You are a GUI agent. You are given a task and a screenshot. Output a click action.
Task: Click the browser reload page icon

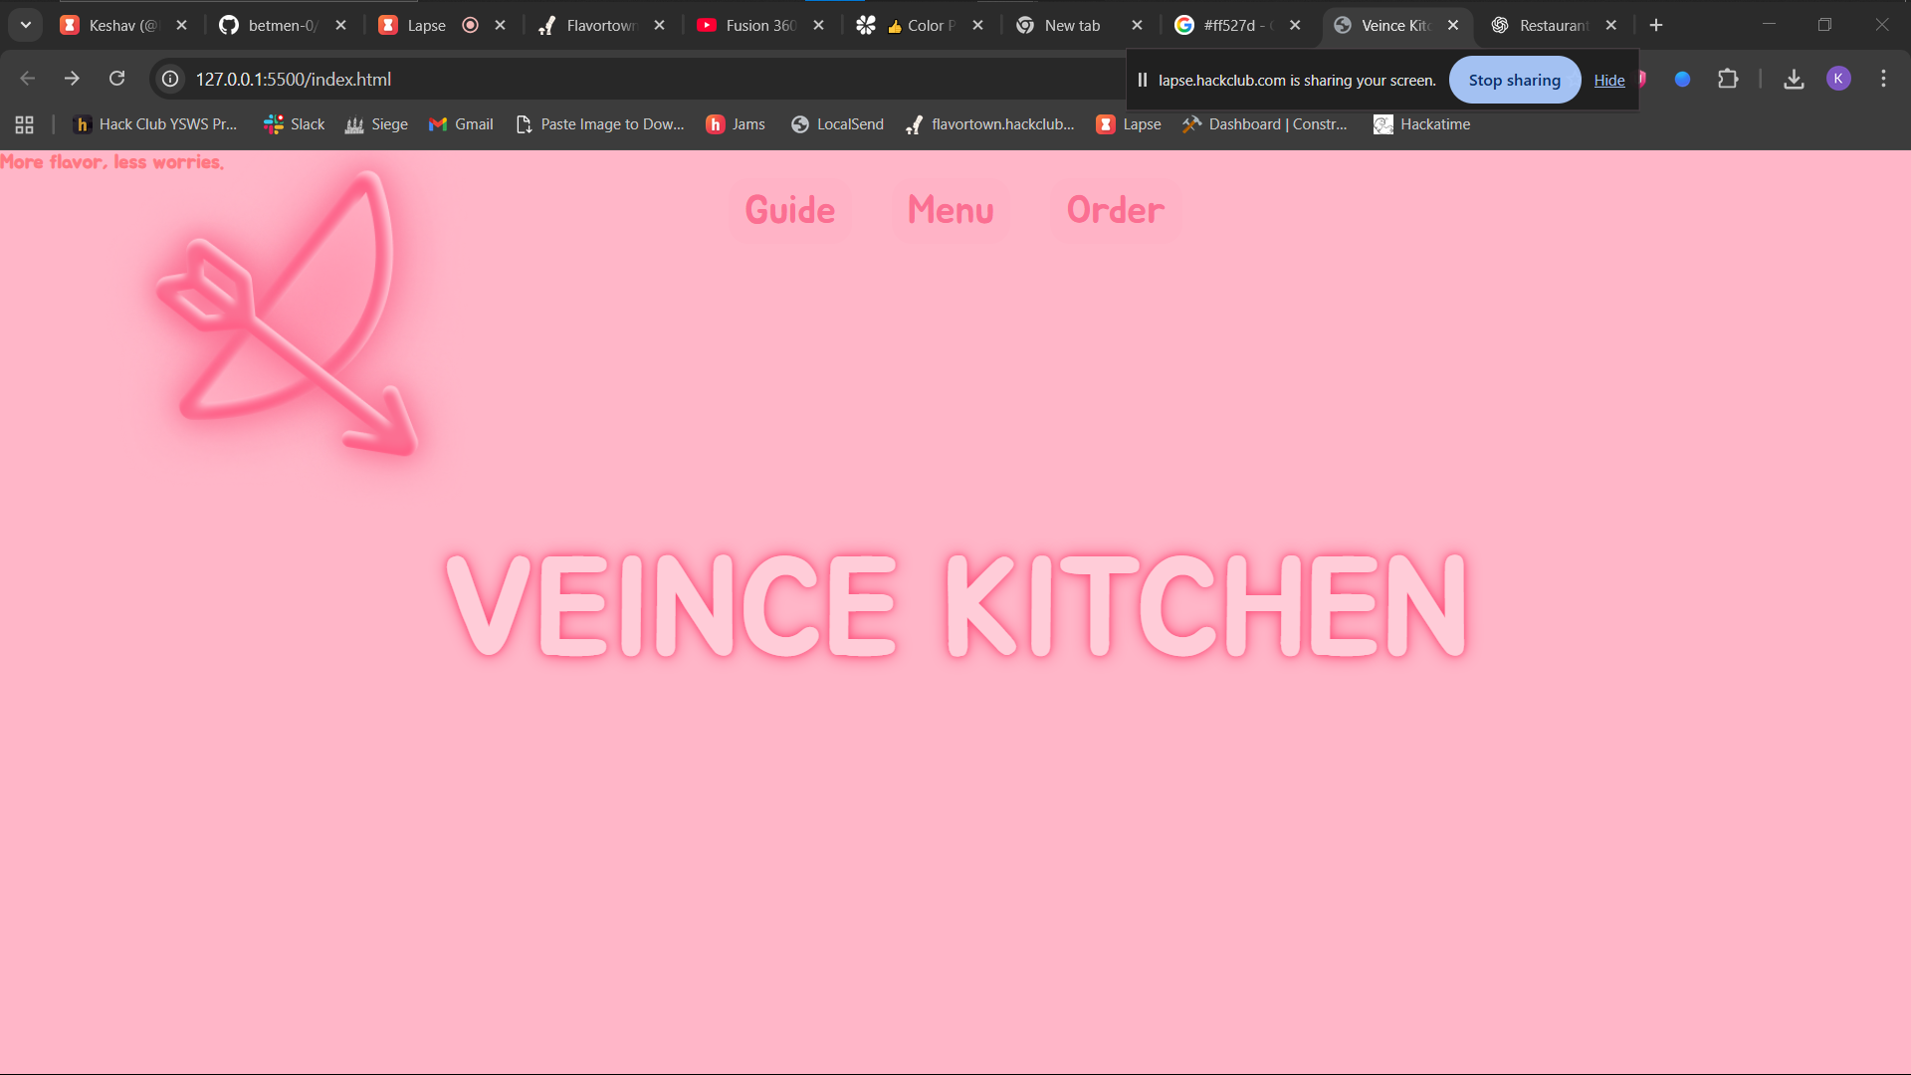(117, 79)
